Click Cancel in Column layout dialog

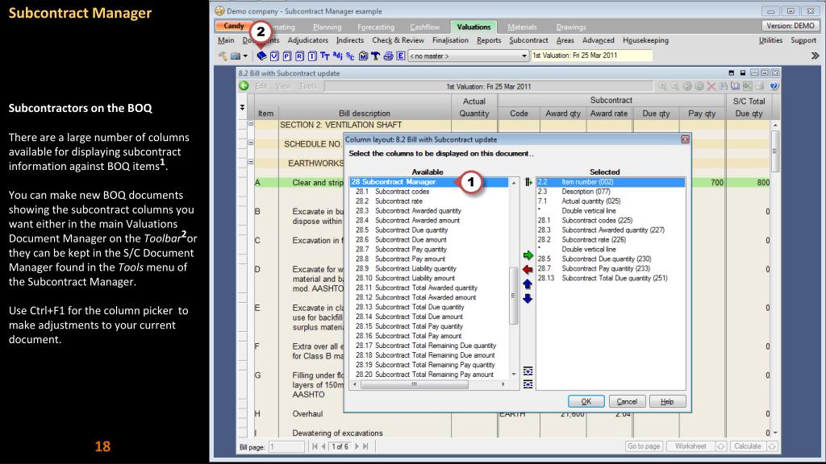[627, 401]
